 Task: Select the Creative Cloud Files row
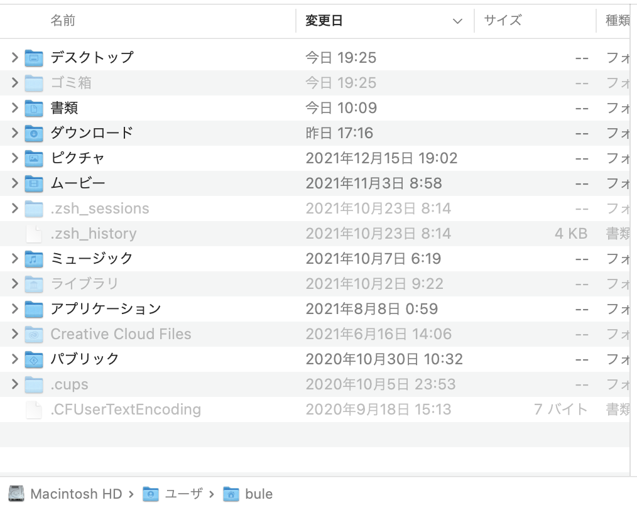pos(121,334)
